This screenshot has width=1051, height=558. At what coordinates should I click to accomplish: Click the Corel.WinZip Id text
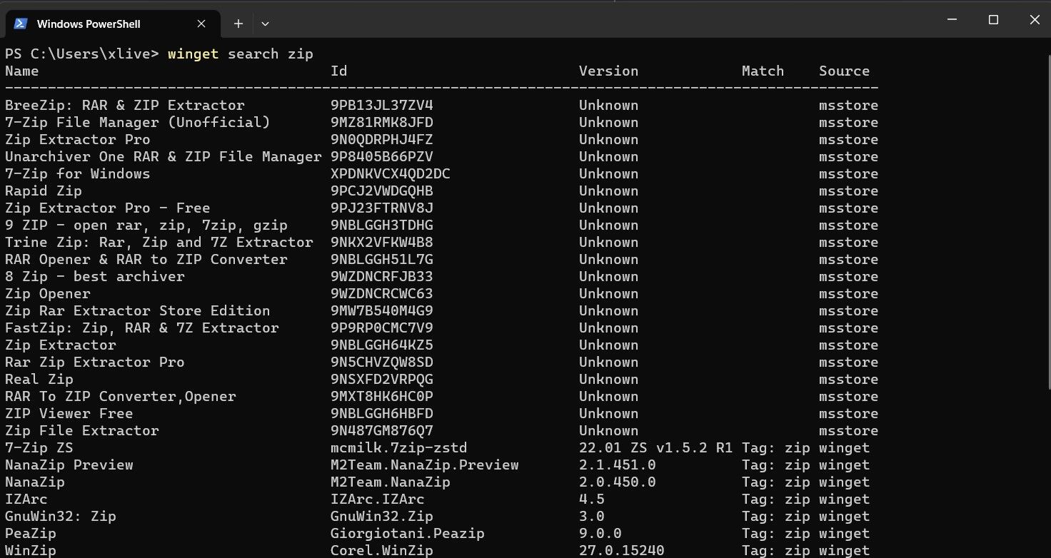[381, 550]
